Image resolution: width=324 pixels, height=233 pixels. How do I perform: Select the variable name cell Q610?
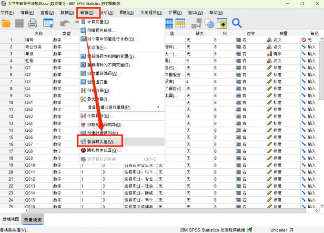pos(39,165)
